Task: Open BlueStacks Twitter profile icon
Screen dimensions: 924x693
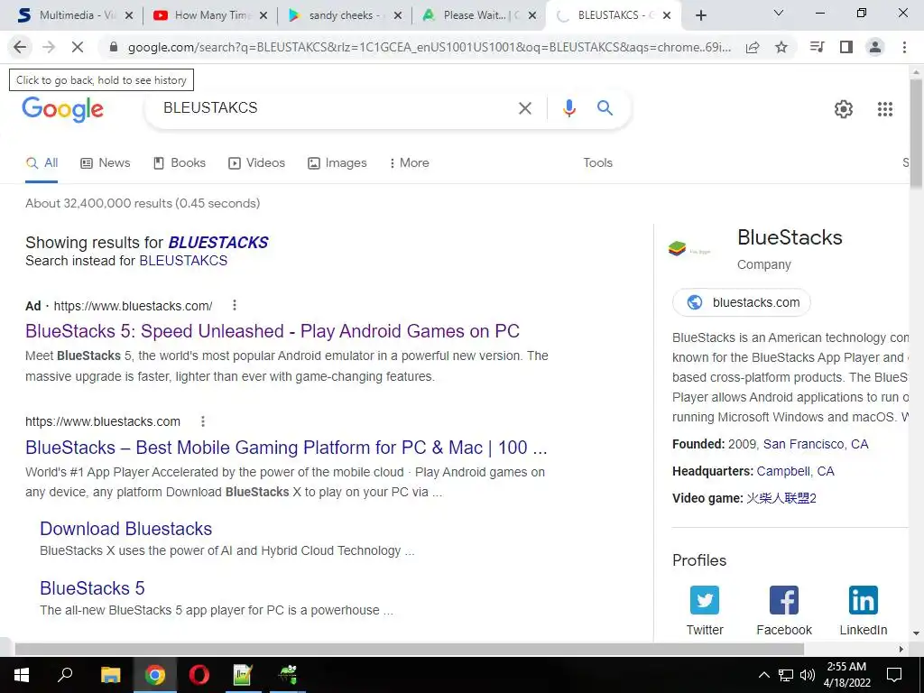Action: click(x=705, y=600)
